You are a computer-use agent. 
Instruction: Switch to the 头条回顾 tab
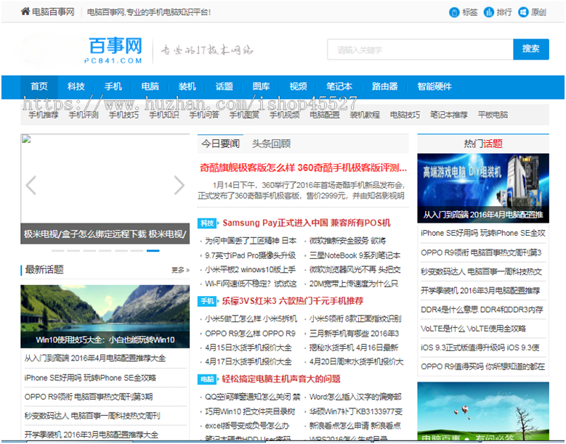(x=271, y=144)
